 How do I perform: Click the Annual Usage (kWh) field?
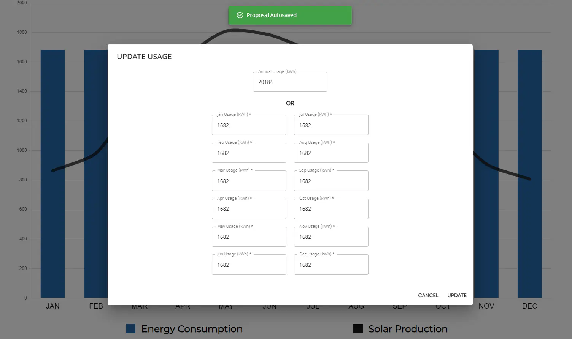click(x=290, y=82)
